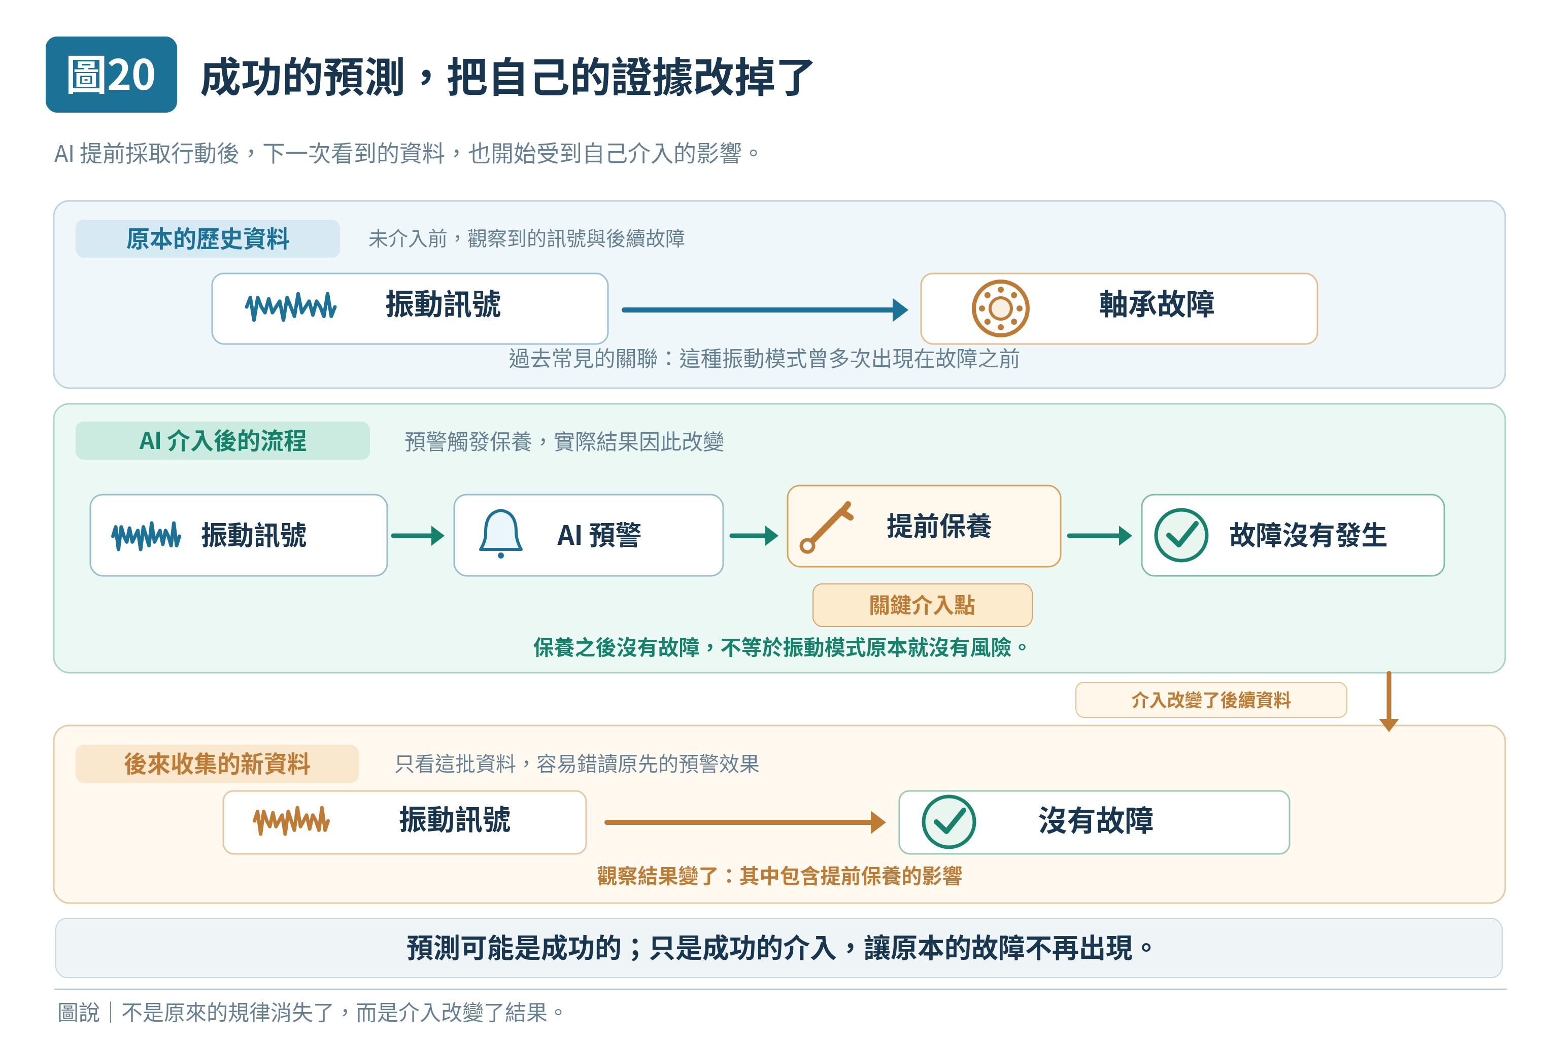Image resolution: width=1559 pixels, height=1039 pixels.
Task: Click the 提前保養 text
Action: pos(938,526)
